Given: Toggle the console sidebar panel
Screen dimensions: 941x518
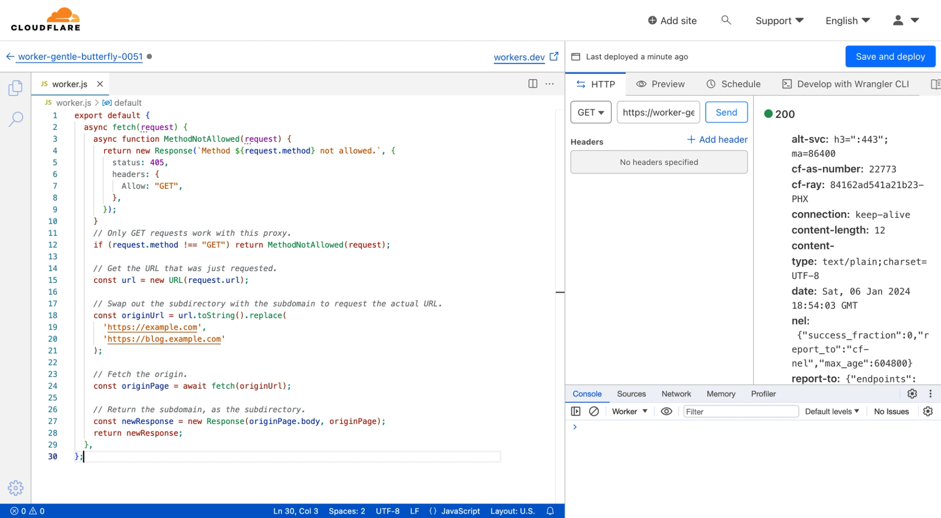Looking at the screenshot, I should tap(576, 411).
